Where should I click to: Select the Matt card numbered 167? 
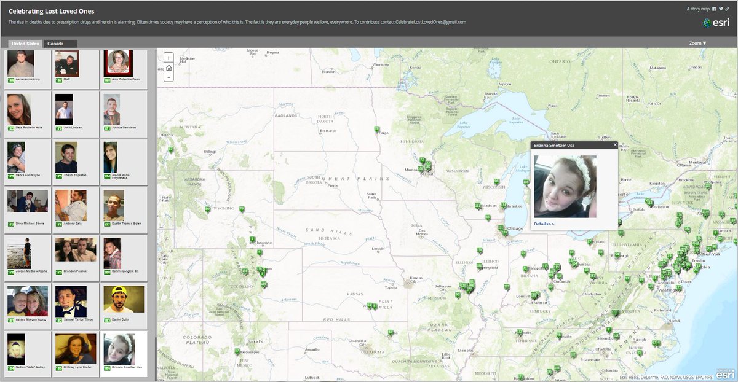(76, 69)
